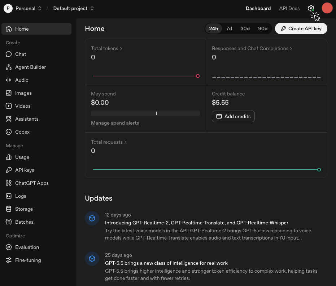The width and height of the screenshot is (336, 286).
Task: Expand Responses and Chat Completions chevron
Action: coord(291,49)
